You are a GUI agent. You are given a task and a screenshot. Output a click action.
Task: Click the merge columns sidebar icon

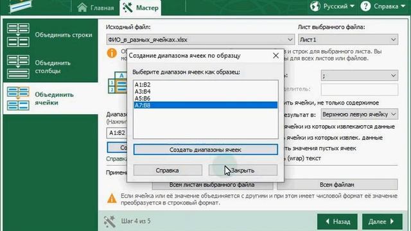pos(18,67)
